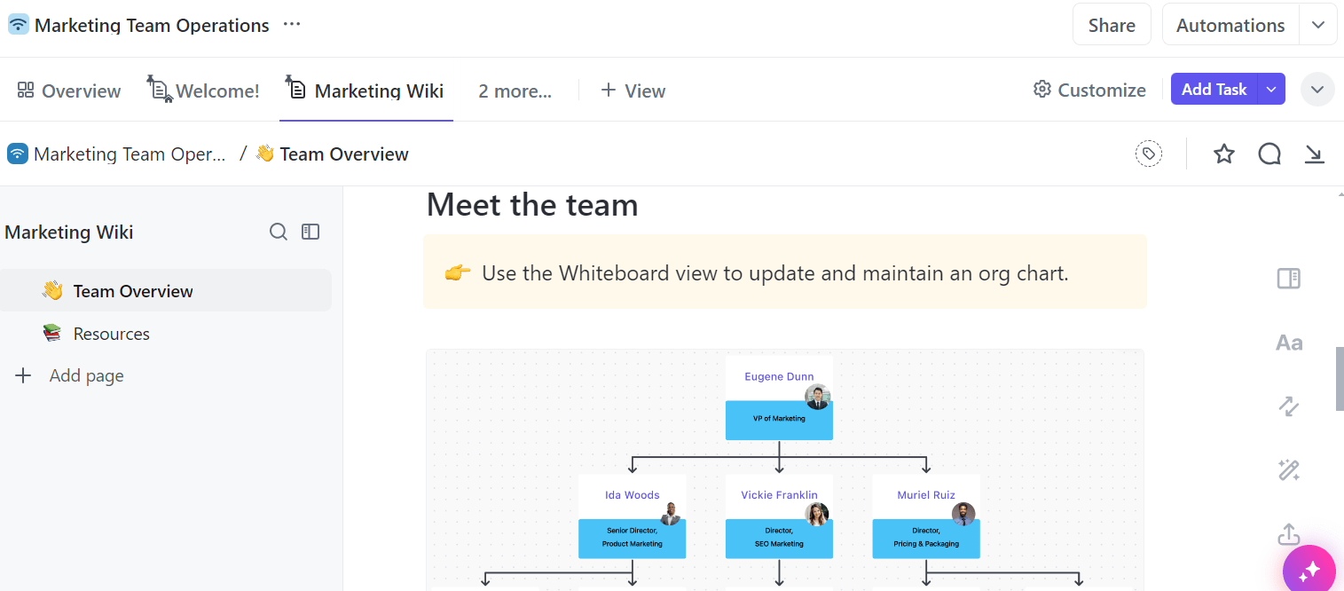The height and width of the screenshot is (591, 1344).
Task: Open the Welcome! tab
Action: (203, 91)
